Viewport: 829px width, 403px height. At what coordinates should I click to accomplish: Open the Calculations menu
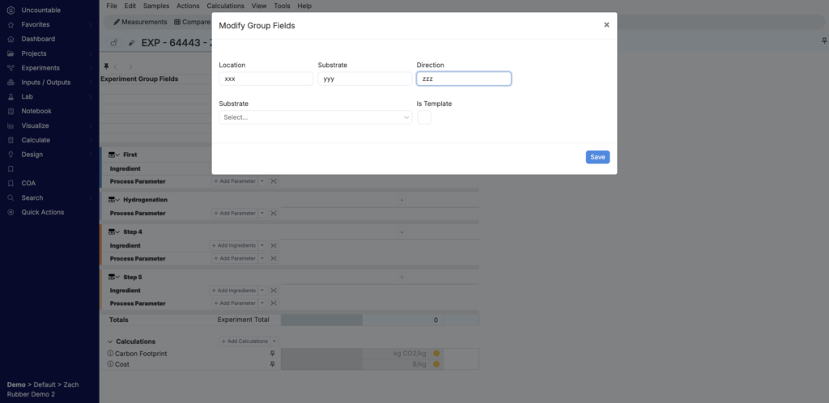(226, 6)
